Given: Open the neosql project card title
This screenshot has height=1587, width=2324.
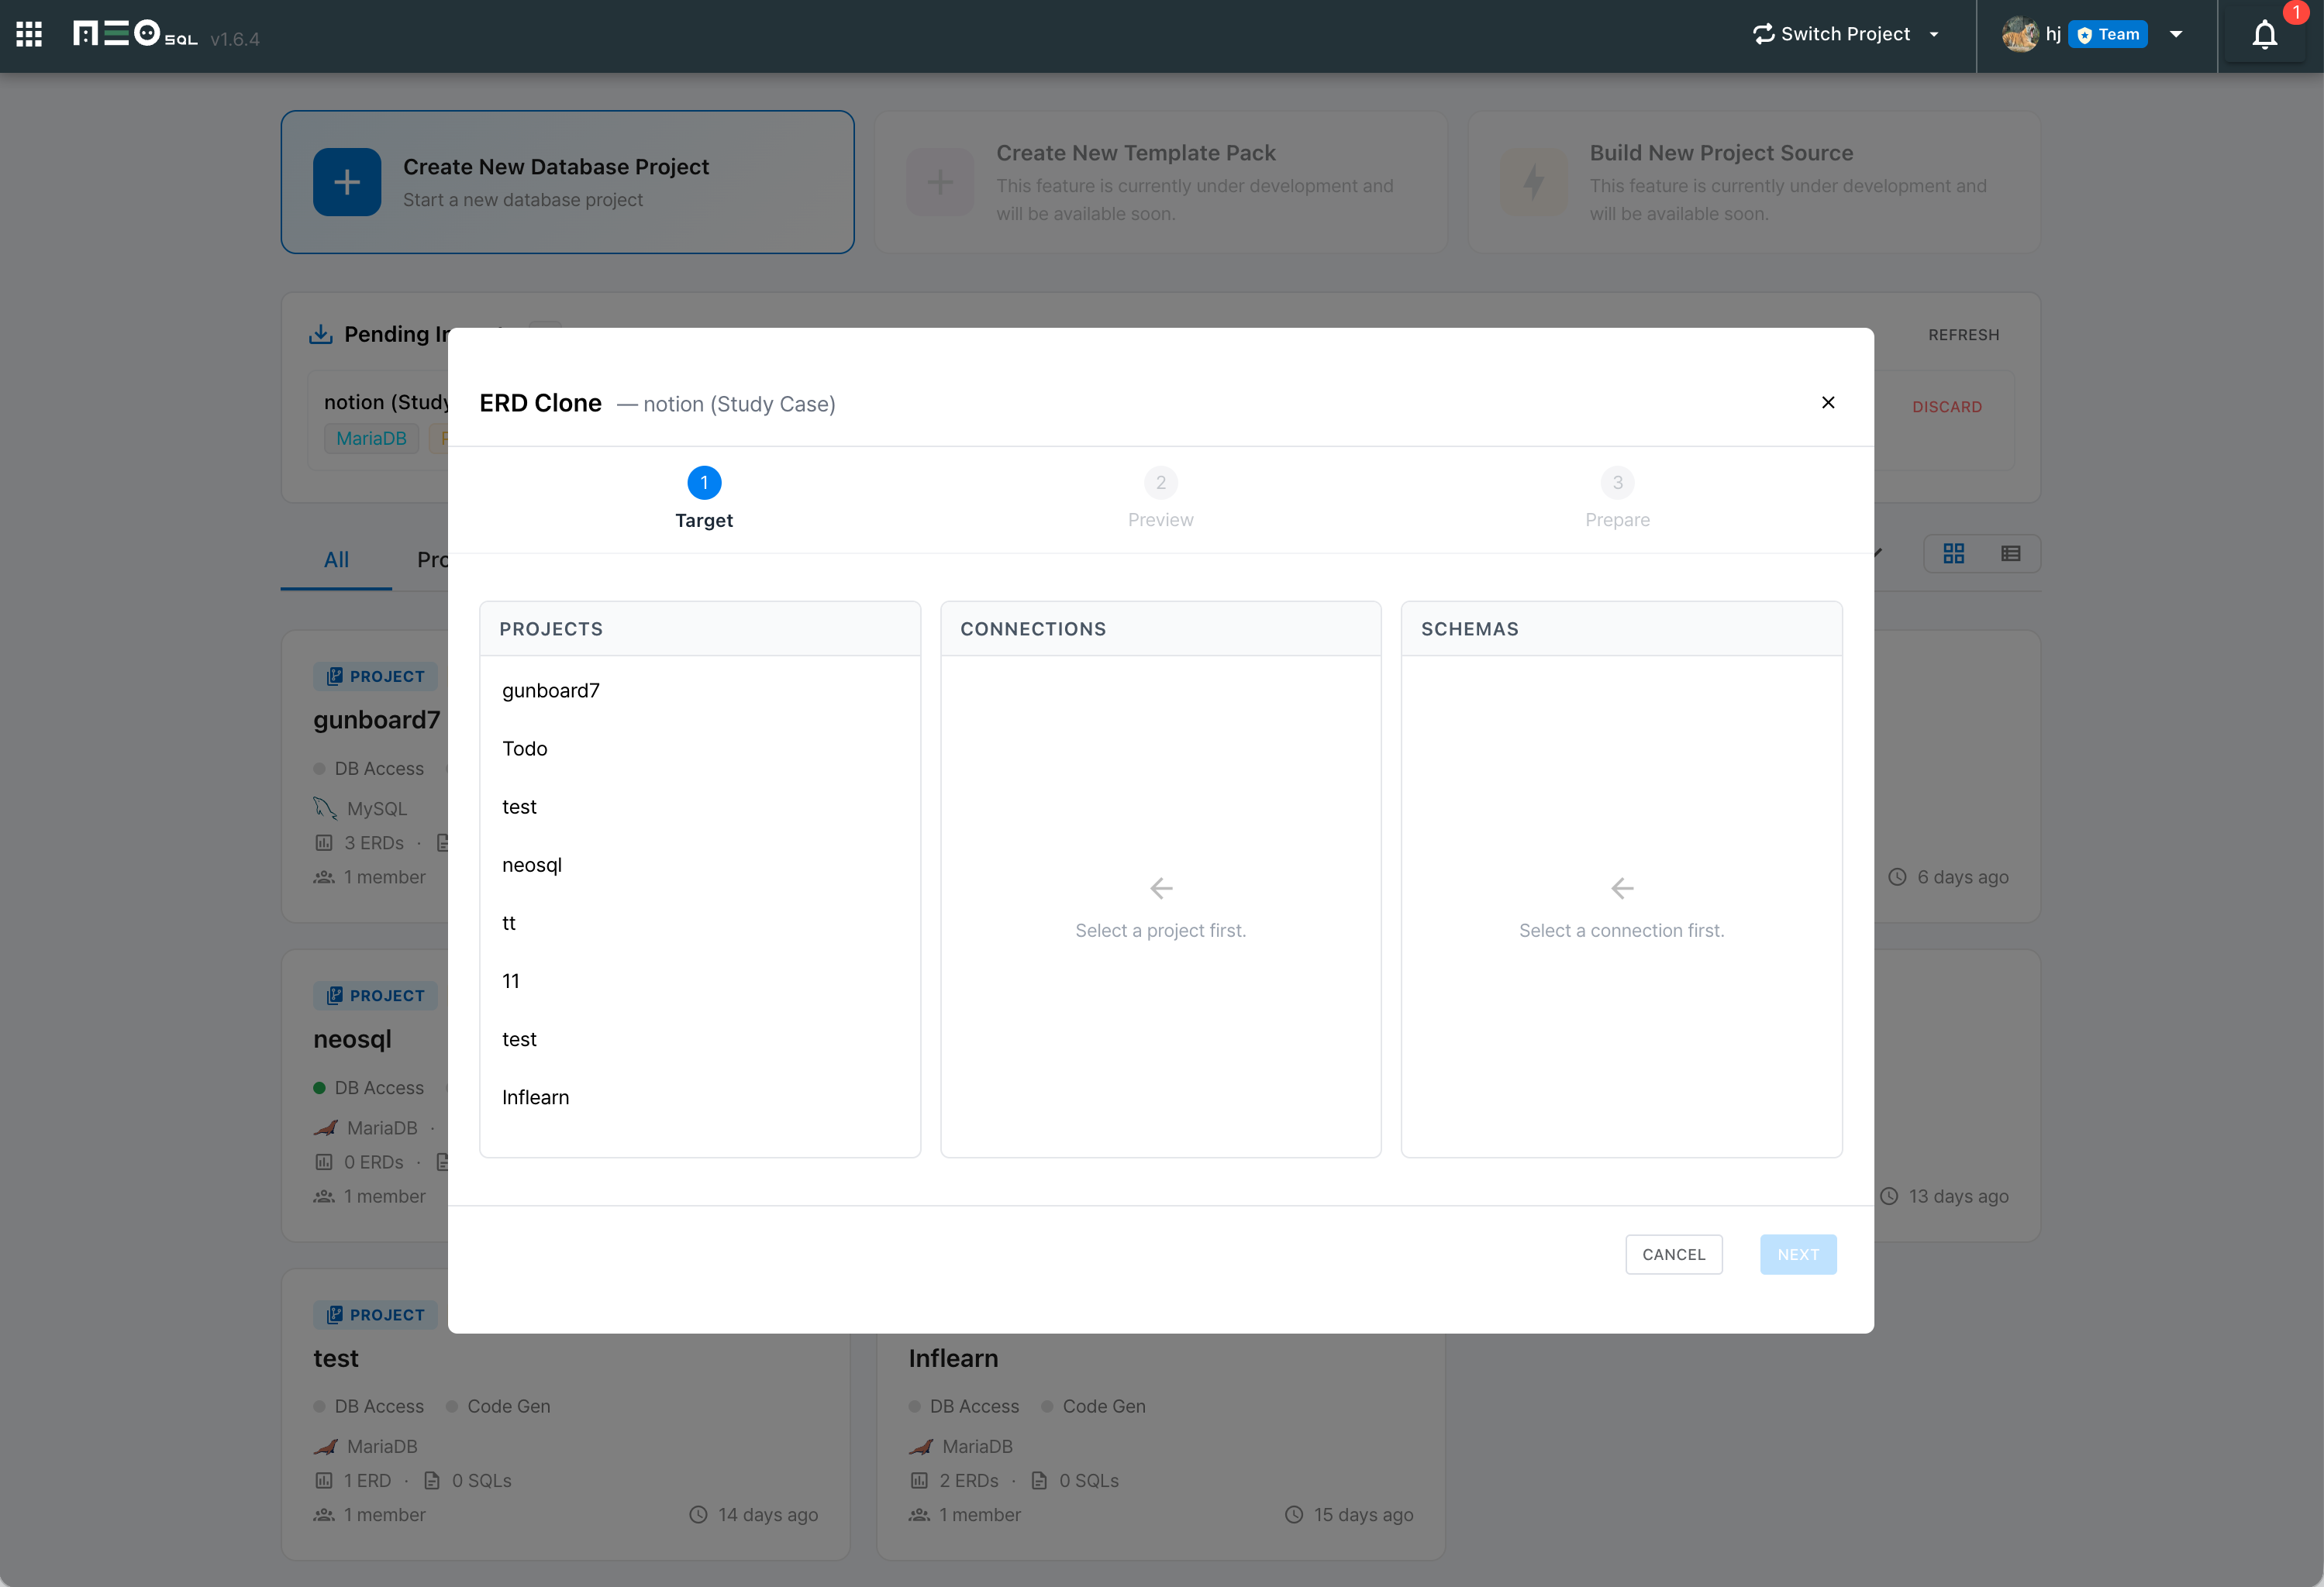Looking at the screenshot, I should (x=352, y=1039).
